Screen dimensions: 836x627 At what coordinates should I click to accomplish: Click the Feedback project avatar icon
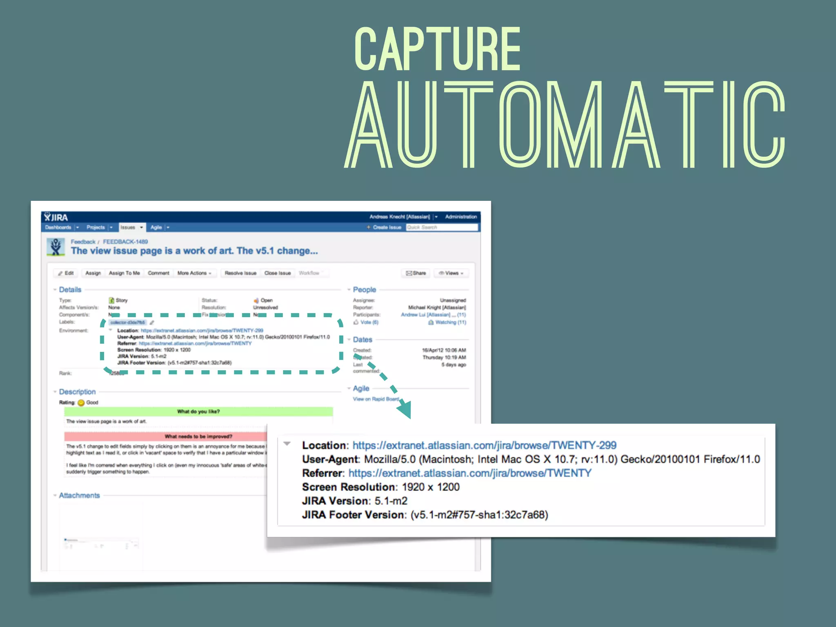pos(56,247)
